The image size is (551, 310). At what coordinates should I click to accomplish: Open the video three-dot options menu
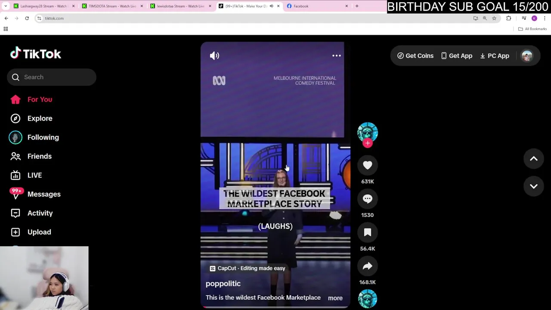[337, 56]
